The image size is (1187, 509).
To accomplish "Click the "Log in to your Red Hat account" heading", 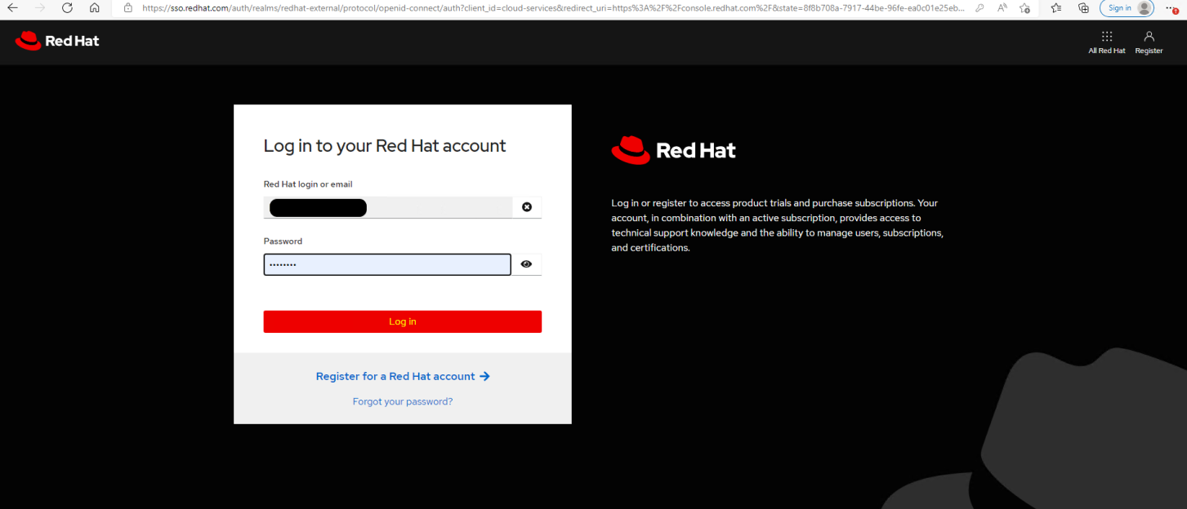I will click(x=385, y=146).
